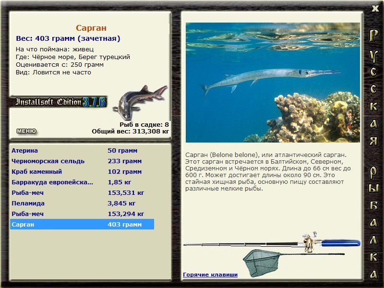Viewport: 384px width, 288px height.
Task: Click the Сарган fish title
Action: [91, 28]
